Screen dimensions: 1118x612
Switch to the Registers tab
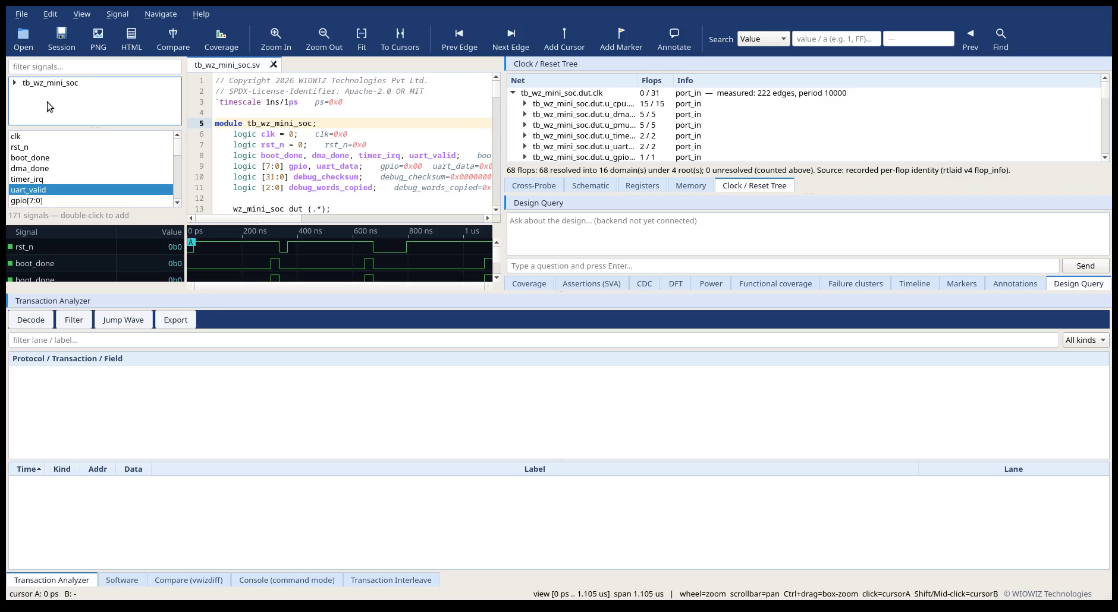[x=642, y=185]
